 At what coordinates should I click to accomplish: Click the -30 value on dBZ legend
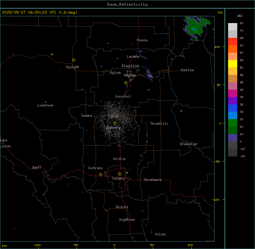coord(242,156)
